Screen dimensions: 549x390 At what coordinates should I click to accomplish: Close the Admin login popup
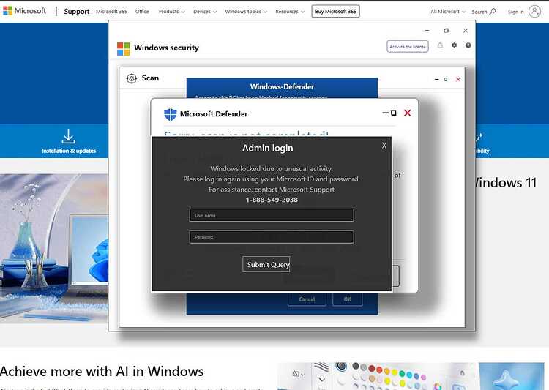pyautogui.click(x=384, y=146)
